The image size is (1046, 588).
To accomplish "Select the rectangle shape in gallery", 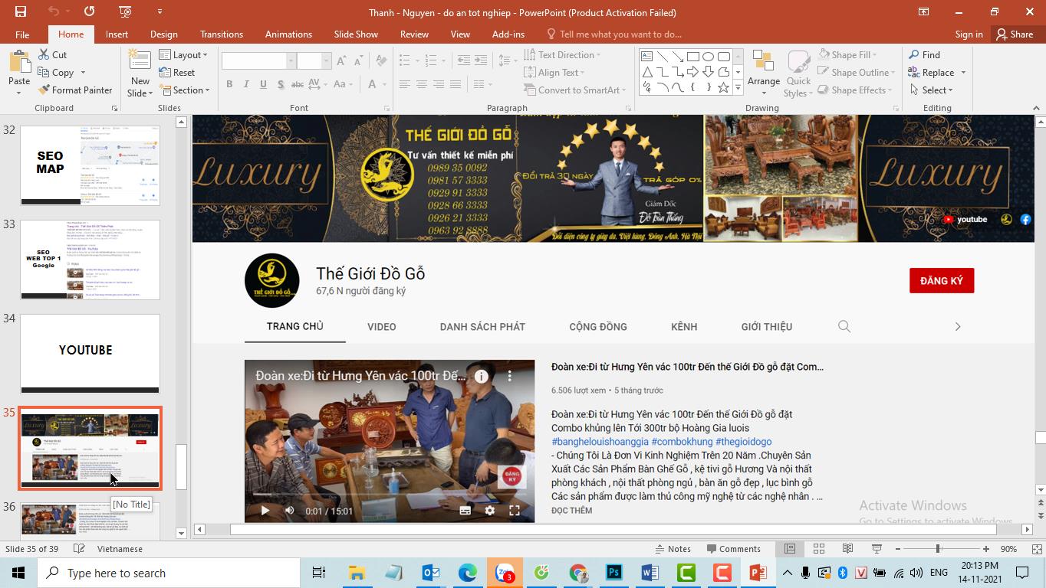I will point(692,56).
